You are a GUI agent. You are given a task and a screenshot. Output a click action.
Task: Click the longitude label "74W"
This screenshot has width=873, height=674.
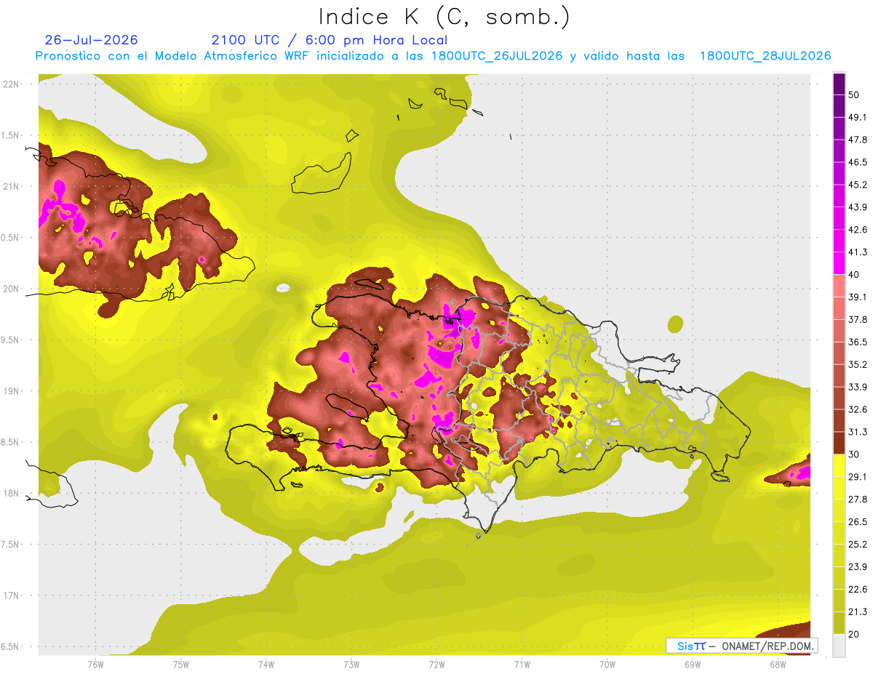[x=266, y=665]
